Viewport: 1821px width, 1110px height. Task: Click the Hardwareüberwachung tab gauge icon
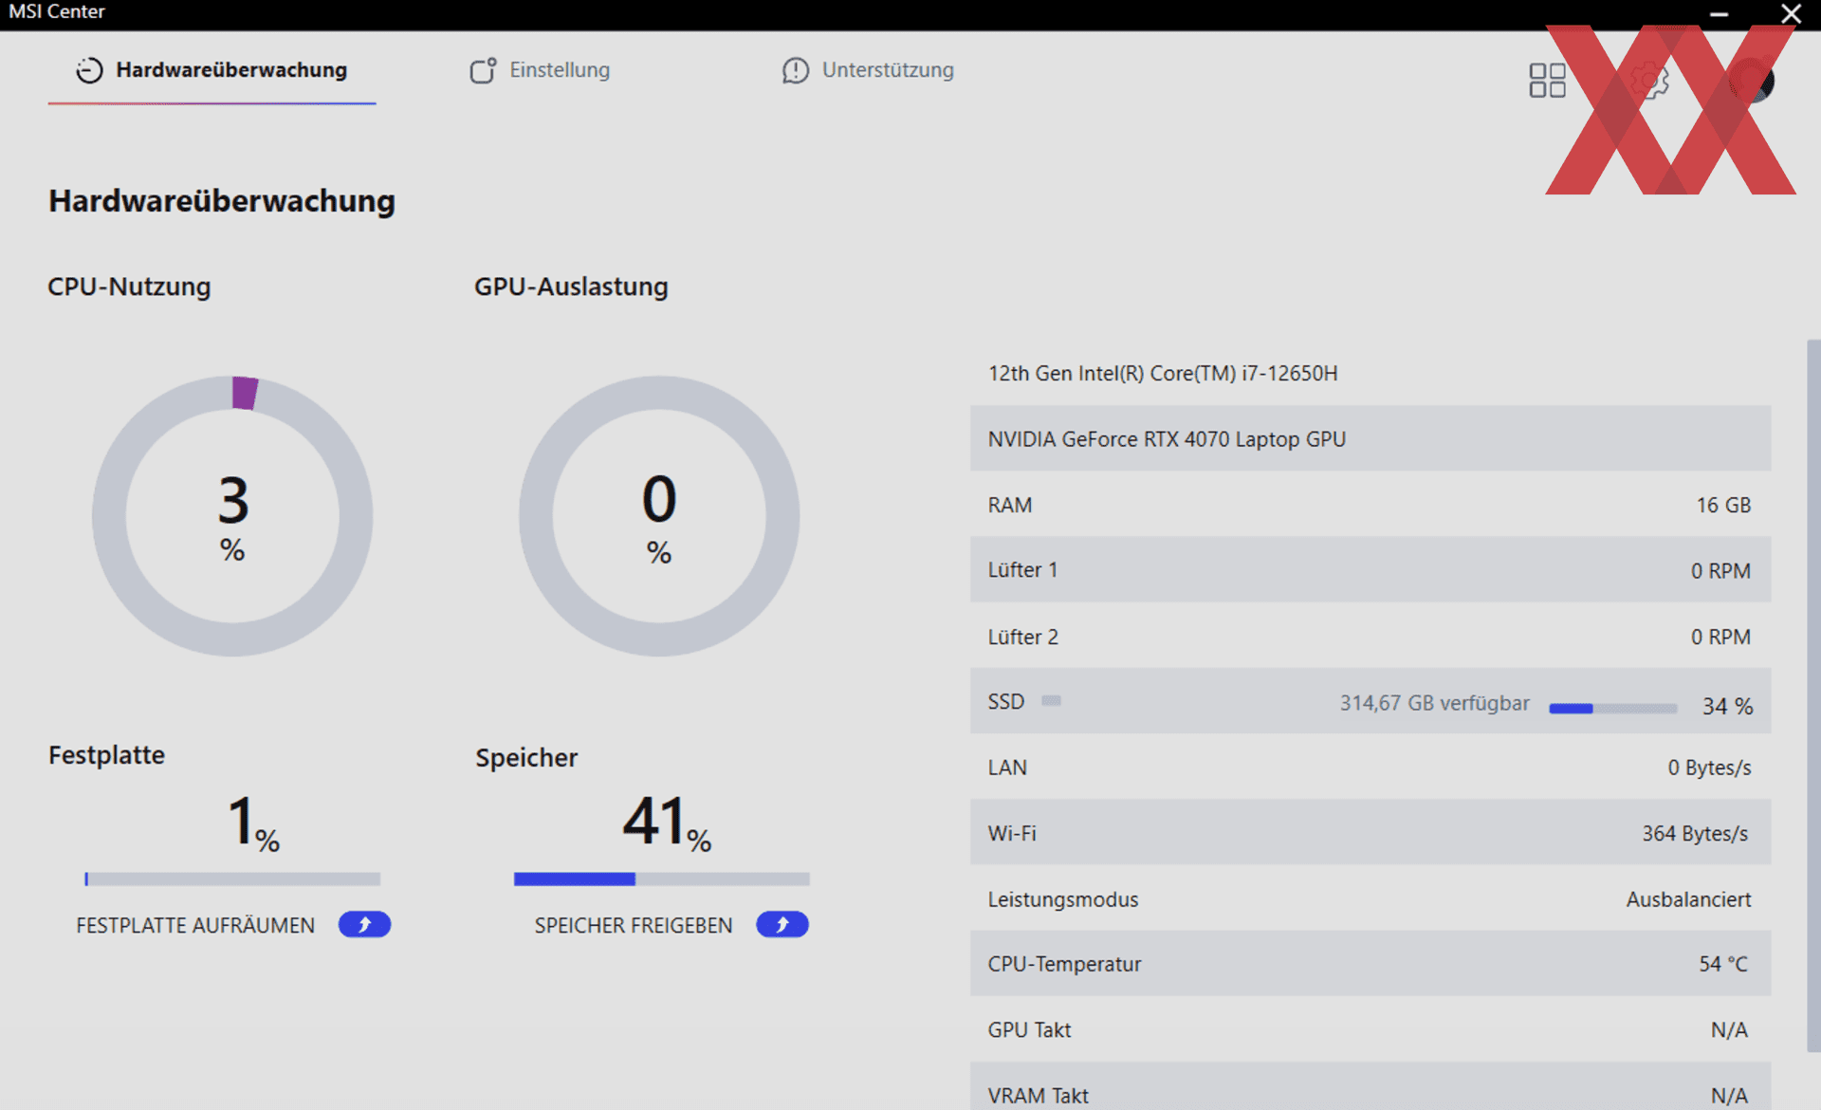(89, 70)
